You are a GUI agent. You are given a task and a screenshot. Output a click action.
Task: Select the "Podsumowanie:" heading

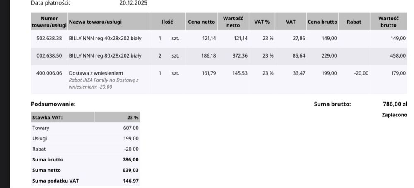pos(53,104)
